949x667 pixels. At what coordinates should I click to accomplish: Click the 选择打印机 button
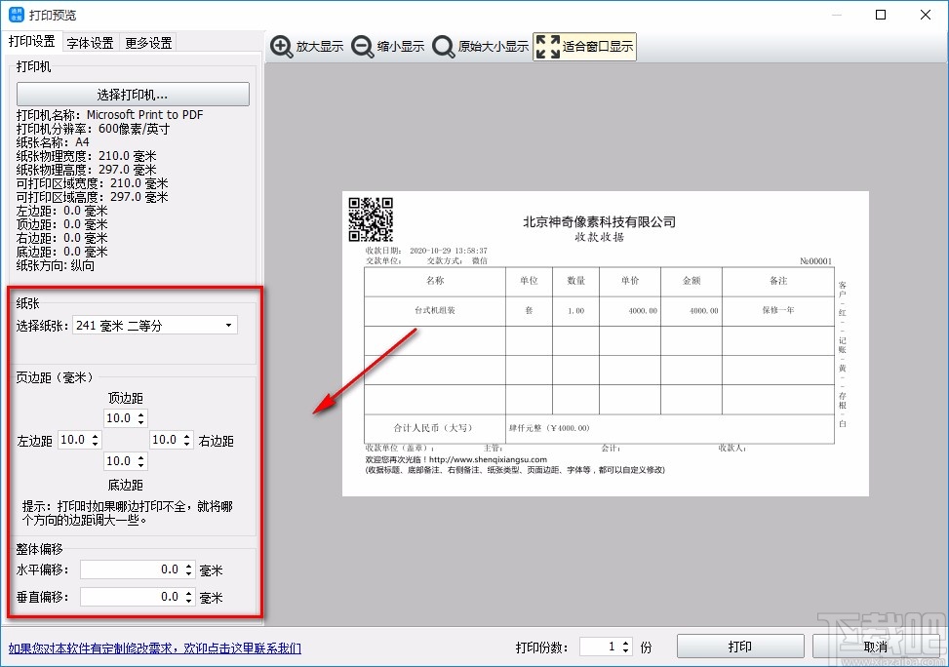[132, 94]
